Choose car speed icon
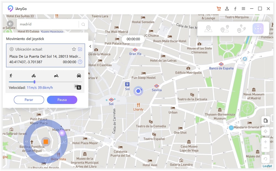Image resolution: width=276 pixels, height=171 pixels. point(79,76)
